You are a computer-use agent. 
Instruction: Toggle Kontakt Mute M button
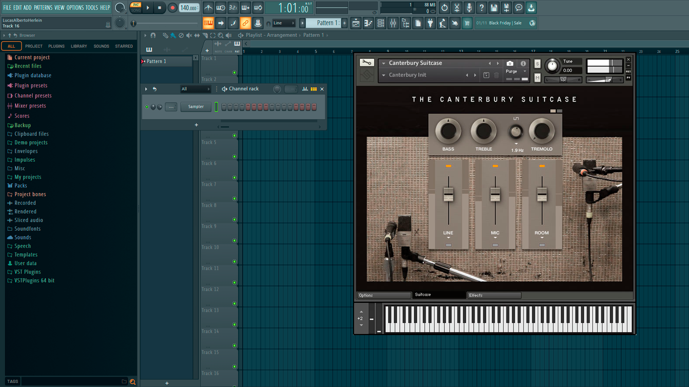point(537,78)
